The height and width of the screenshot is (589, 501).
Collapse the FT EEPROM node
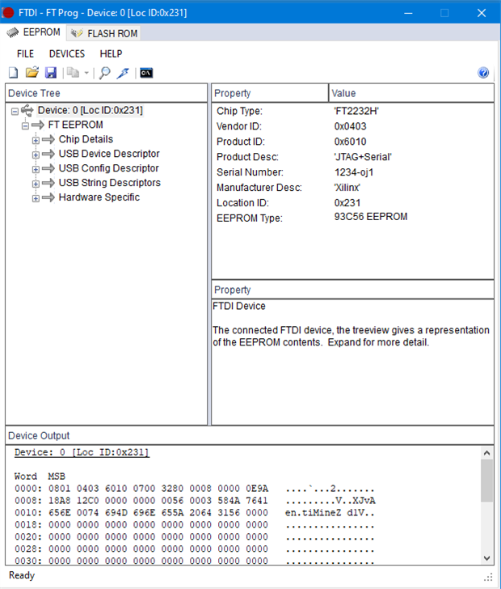coord(25,125)
